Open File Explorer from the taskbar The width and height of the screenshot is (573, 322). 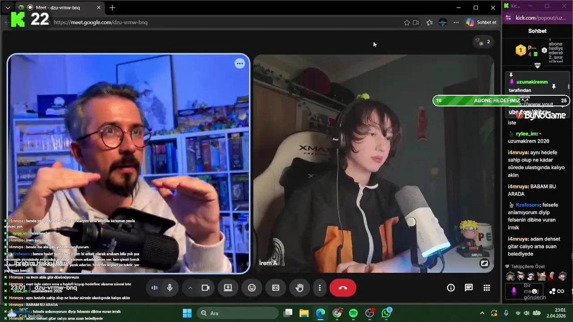point(304,313)
